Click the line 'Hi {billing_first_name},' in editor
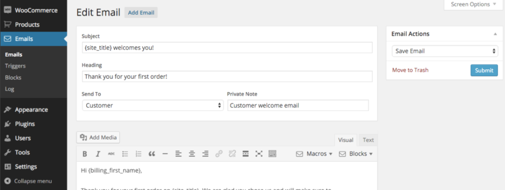The image size is (505, 190). (x=111, y=170)
